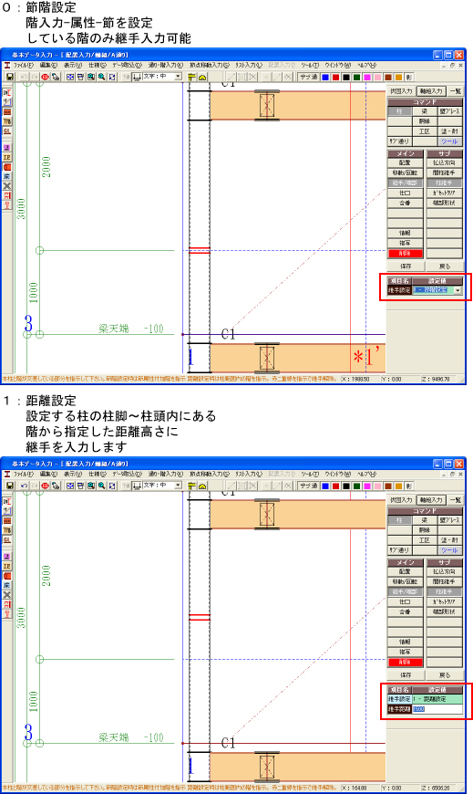This screenshot has height=794, width=473.
Task: Click the yellow grid icon in lower window toolbar
Action: (191, 486)
